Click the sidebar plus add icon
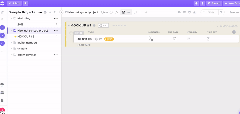The height and width of the screenshot is (114, 240). point(50,12)
